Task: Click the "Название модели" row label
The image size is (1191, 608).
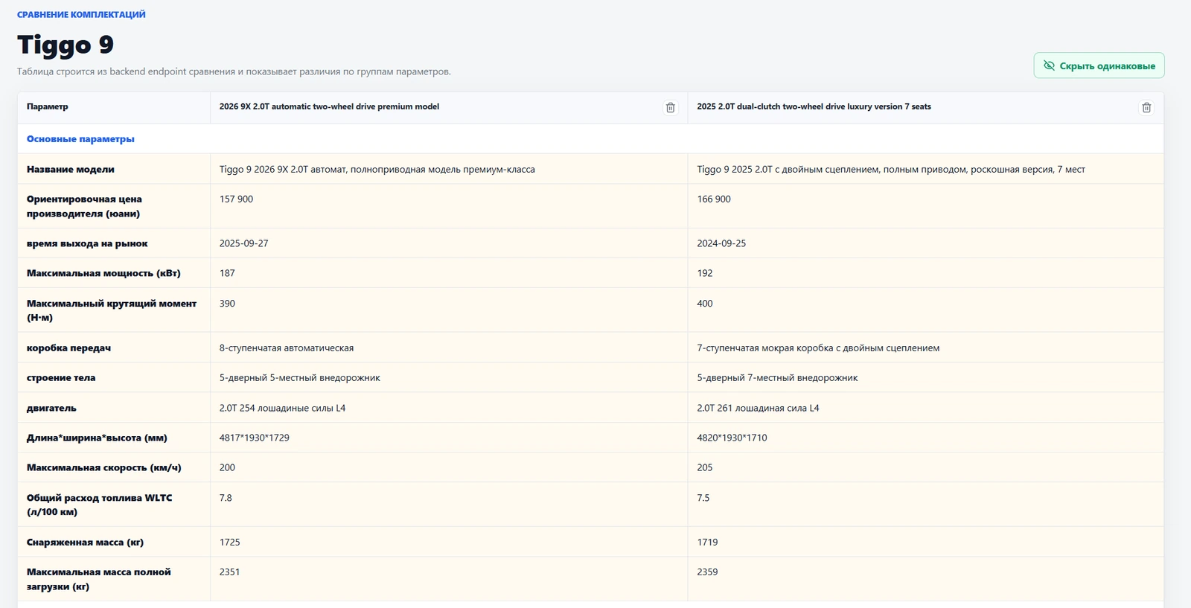Action: click(x=71, y=170)
